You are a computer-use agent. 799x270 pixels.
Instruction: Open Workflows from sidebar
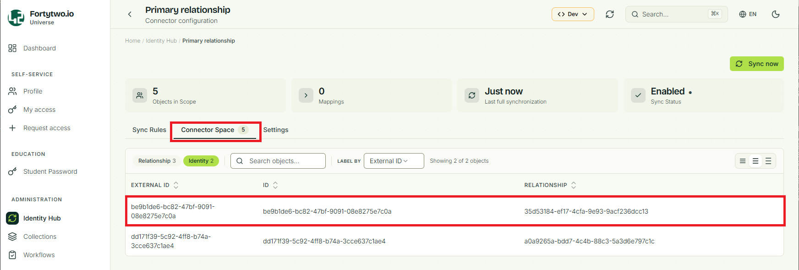(x=39, y=255)
